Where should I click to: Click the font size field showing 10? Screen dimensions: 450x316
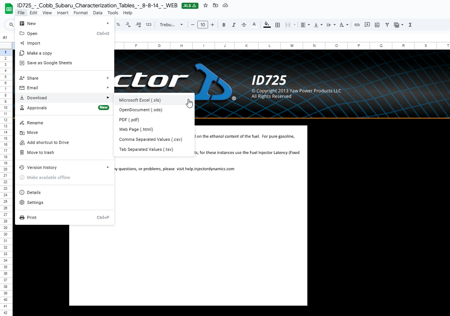click(x=203, y=25)
